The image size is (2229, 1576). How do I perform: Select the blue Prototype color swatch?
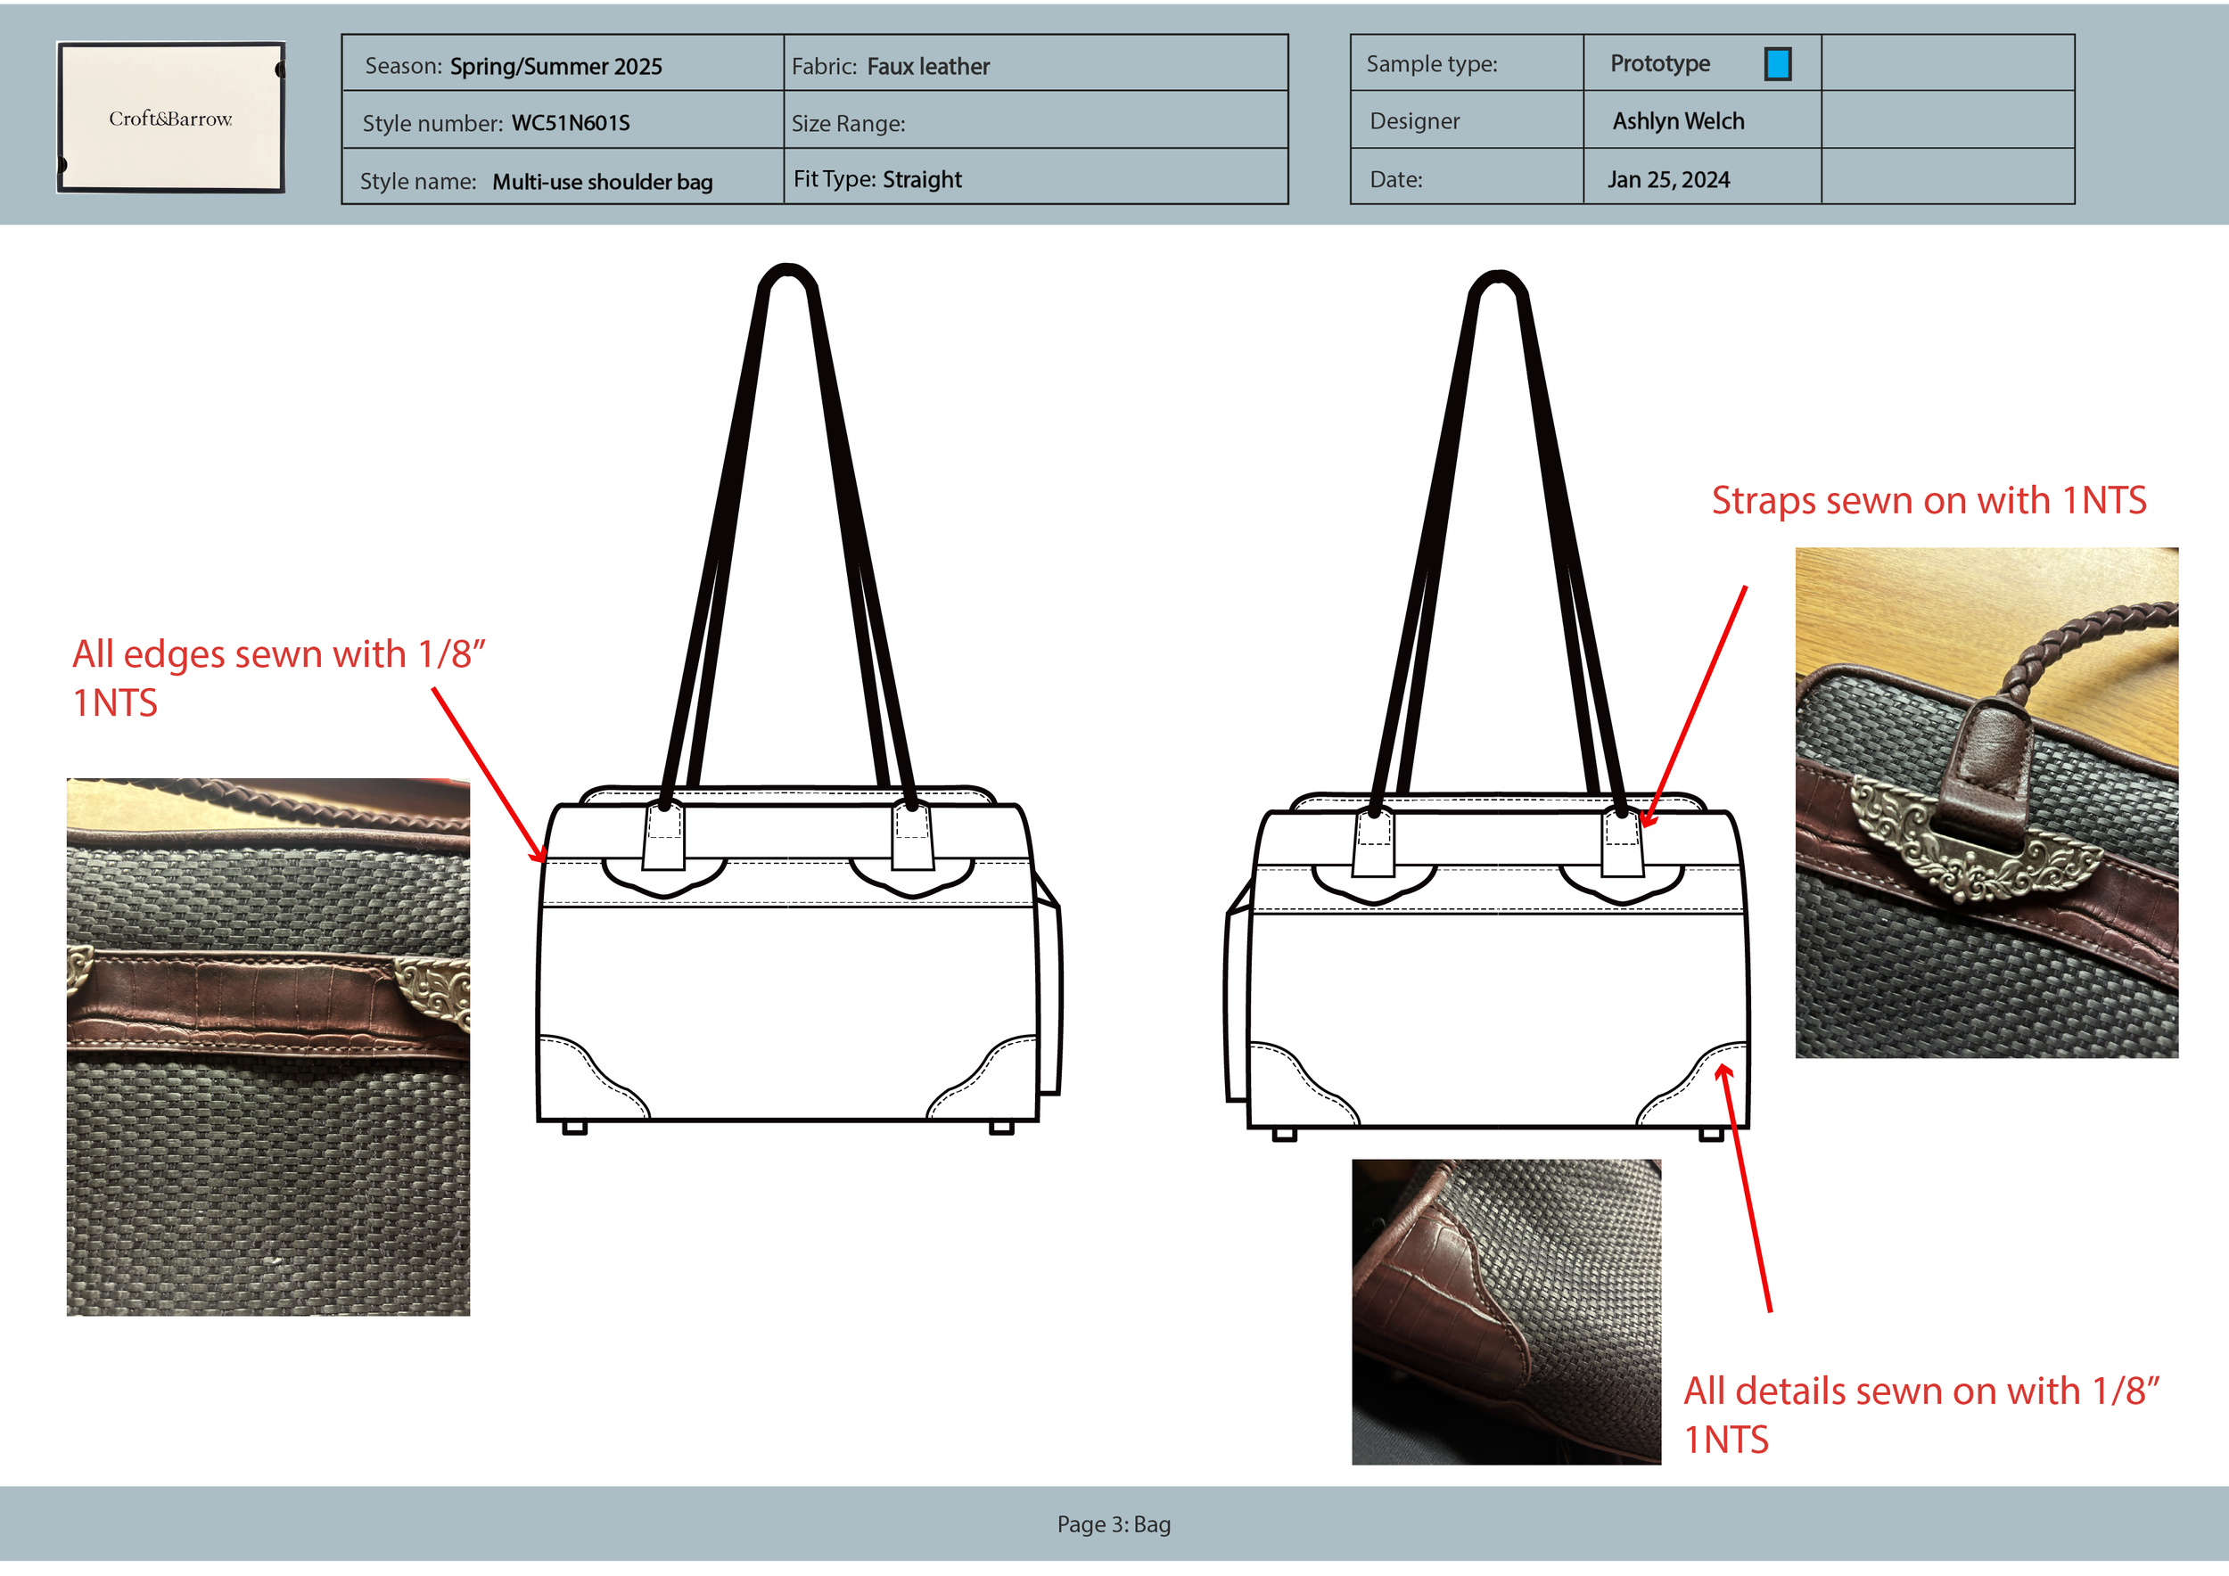[1777, 64]
